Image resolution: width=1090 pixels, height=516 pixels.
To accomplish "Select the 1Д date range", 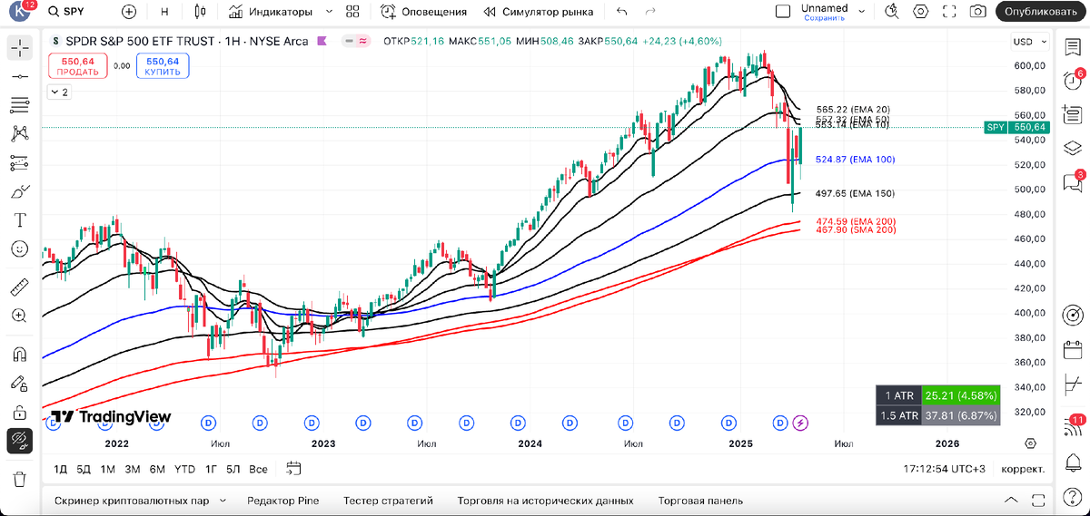I will pos(61,469).
